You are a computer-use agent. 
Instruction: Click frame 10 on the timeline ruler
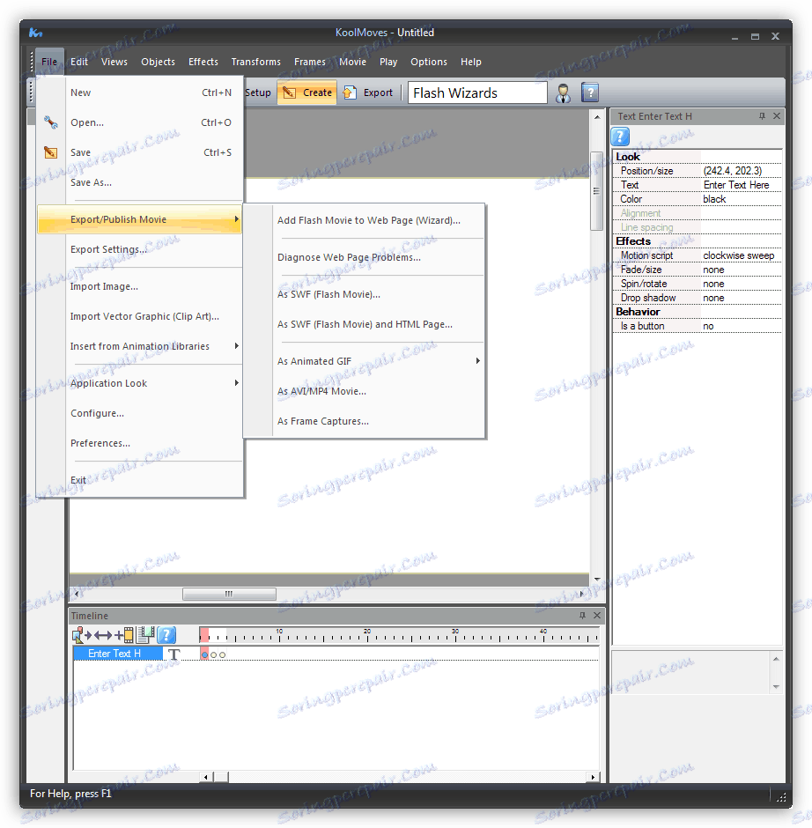pos(279,635)
